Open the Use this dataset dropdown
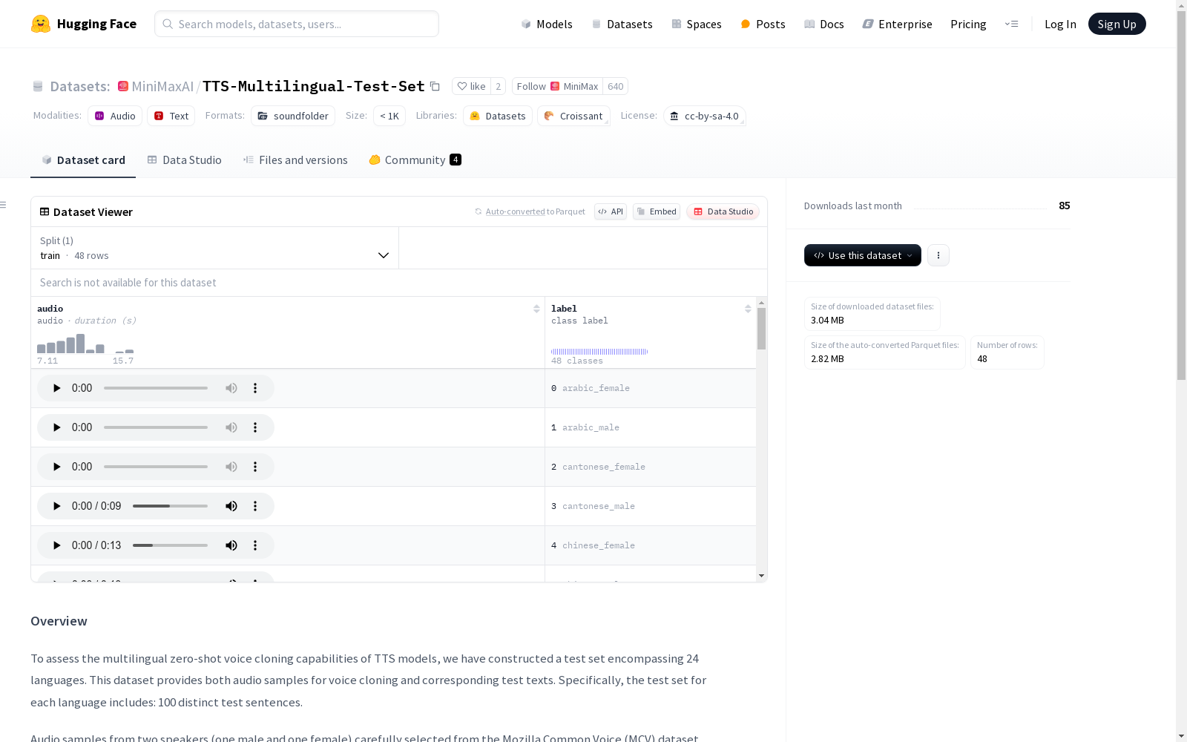 863,255
